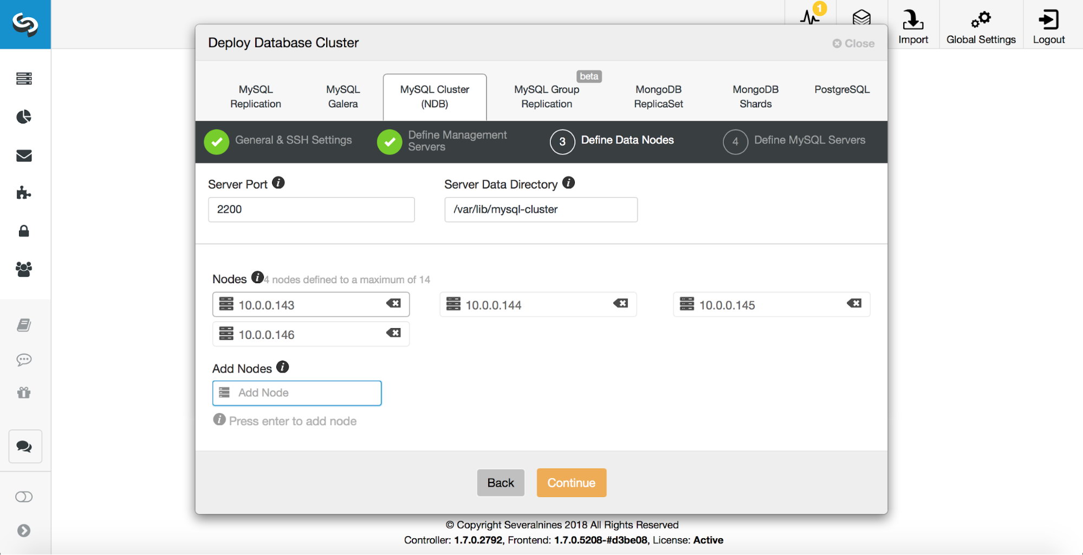Switch to MySQL Galera tab
1083x555 pixels.
[343, 96]
